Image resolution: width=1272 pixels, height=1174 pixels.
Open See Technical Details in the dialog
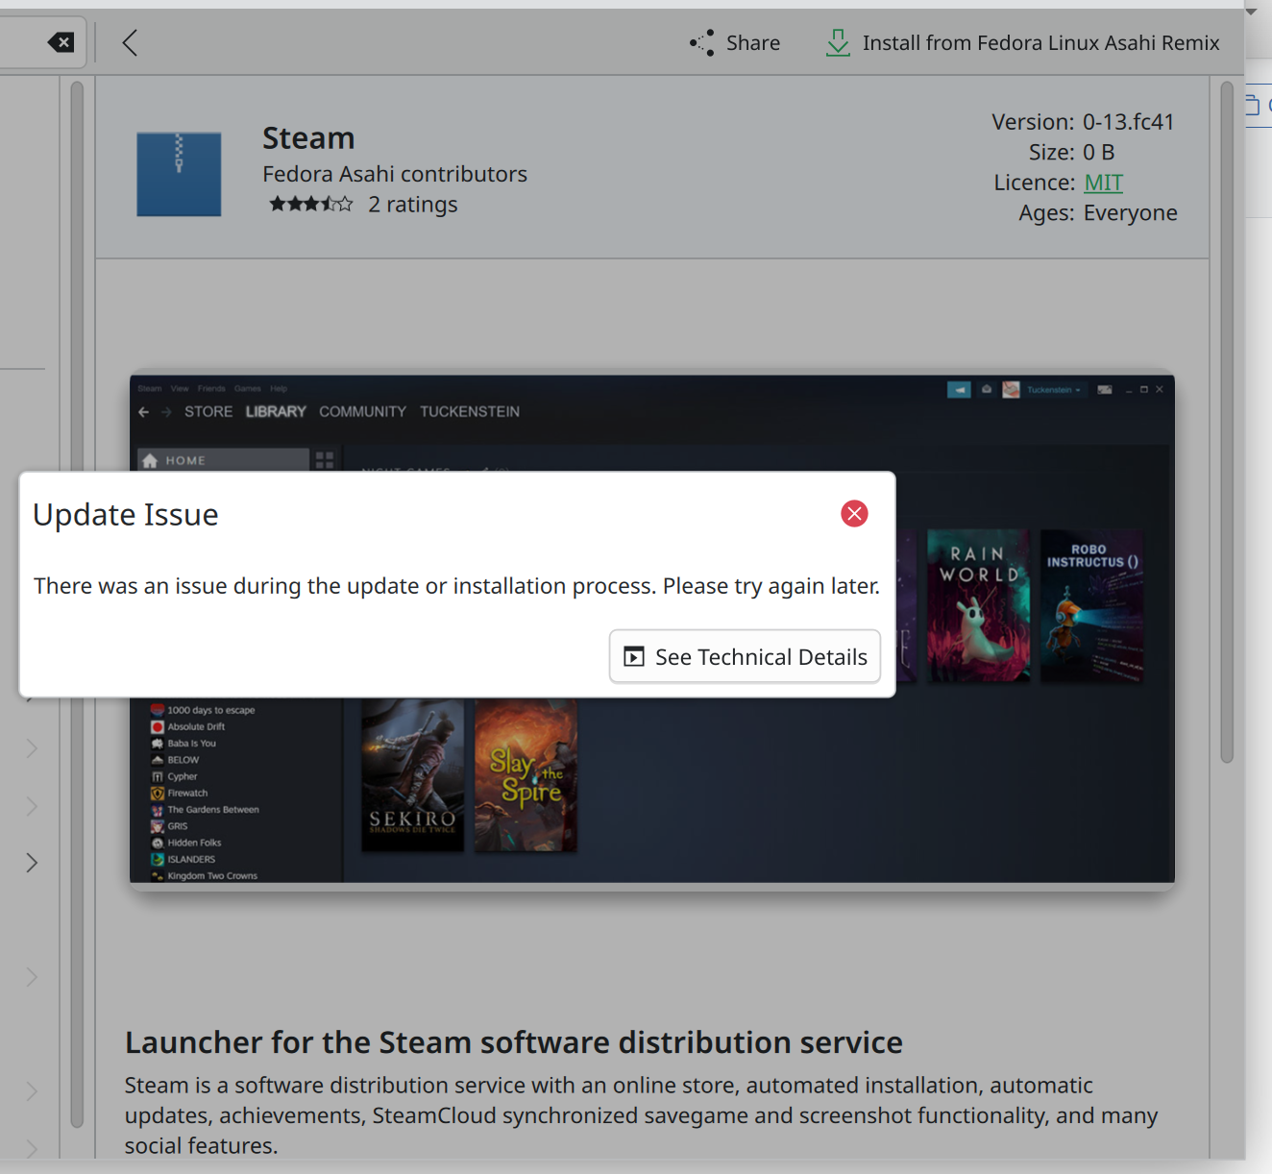(x=745, y=656)
